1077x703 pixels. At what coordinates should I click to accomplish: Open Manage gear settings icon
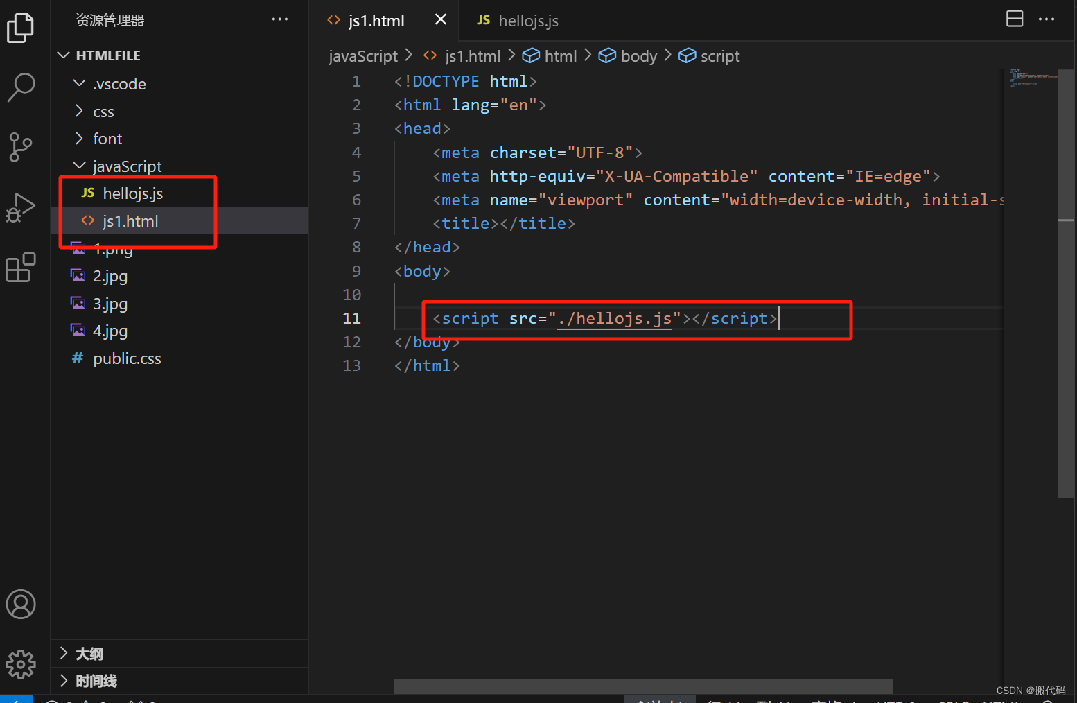click(21, 664)
